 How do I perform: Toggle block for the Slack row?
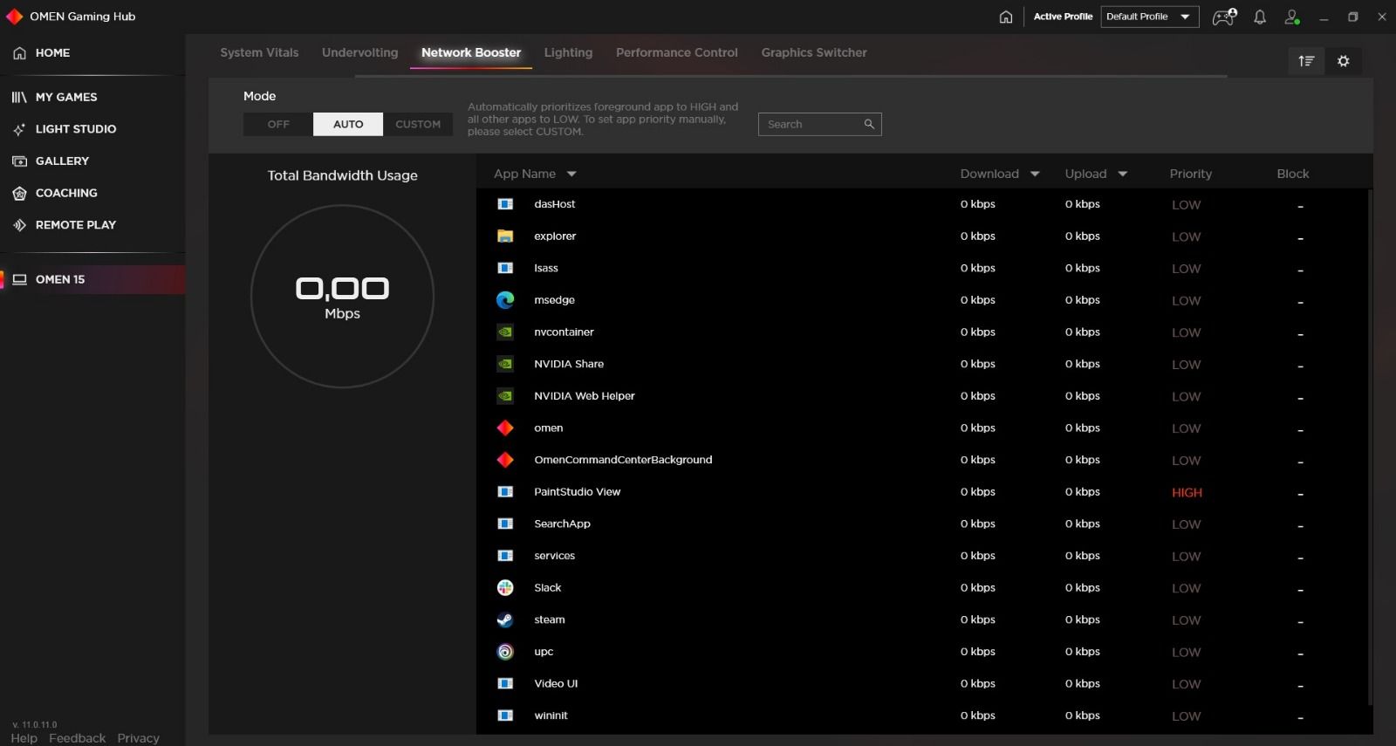[x=1300, y=590]
